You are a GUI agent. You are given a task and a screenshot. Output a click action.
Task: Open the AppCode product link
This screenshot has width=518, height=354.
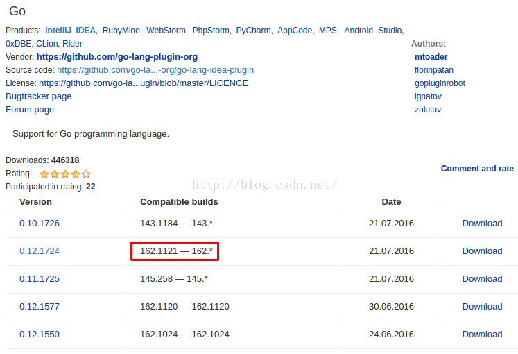(x=295, y=31)
